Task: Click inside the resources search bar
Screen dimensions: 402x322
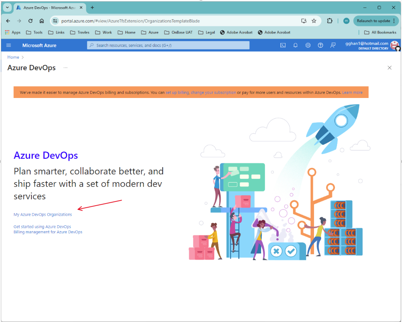Action: pos(168,45)
